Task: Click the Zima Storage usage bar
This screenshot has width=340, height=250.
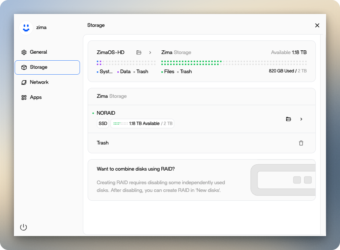Action: tap(234, 63)
